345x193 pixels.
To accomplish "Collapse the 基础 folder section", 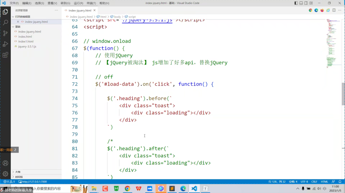I will point(36,26).
